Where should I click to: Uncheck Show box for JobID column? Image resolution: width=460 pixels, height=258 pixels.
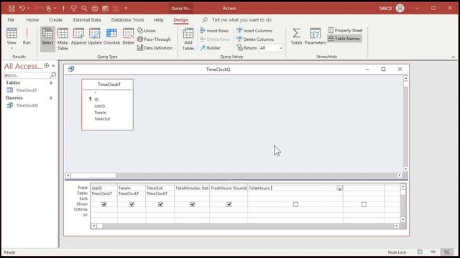coord(103,204)
